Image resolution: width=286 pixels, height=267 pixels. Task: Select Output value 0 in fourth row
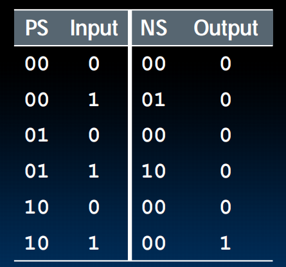tap(226, 171)
